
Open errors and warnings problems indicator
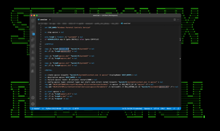pos(67,108)
